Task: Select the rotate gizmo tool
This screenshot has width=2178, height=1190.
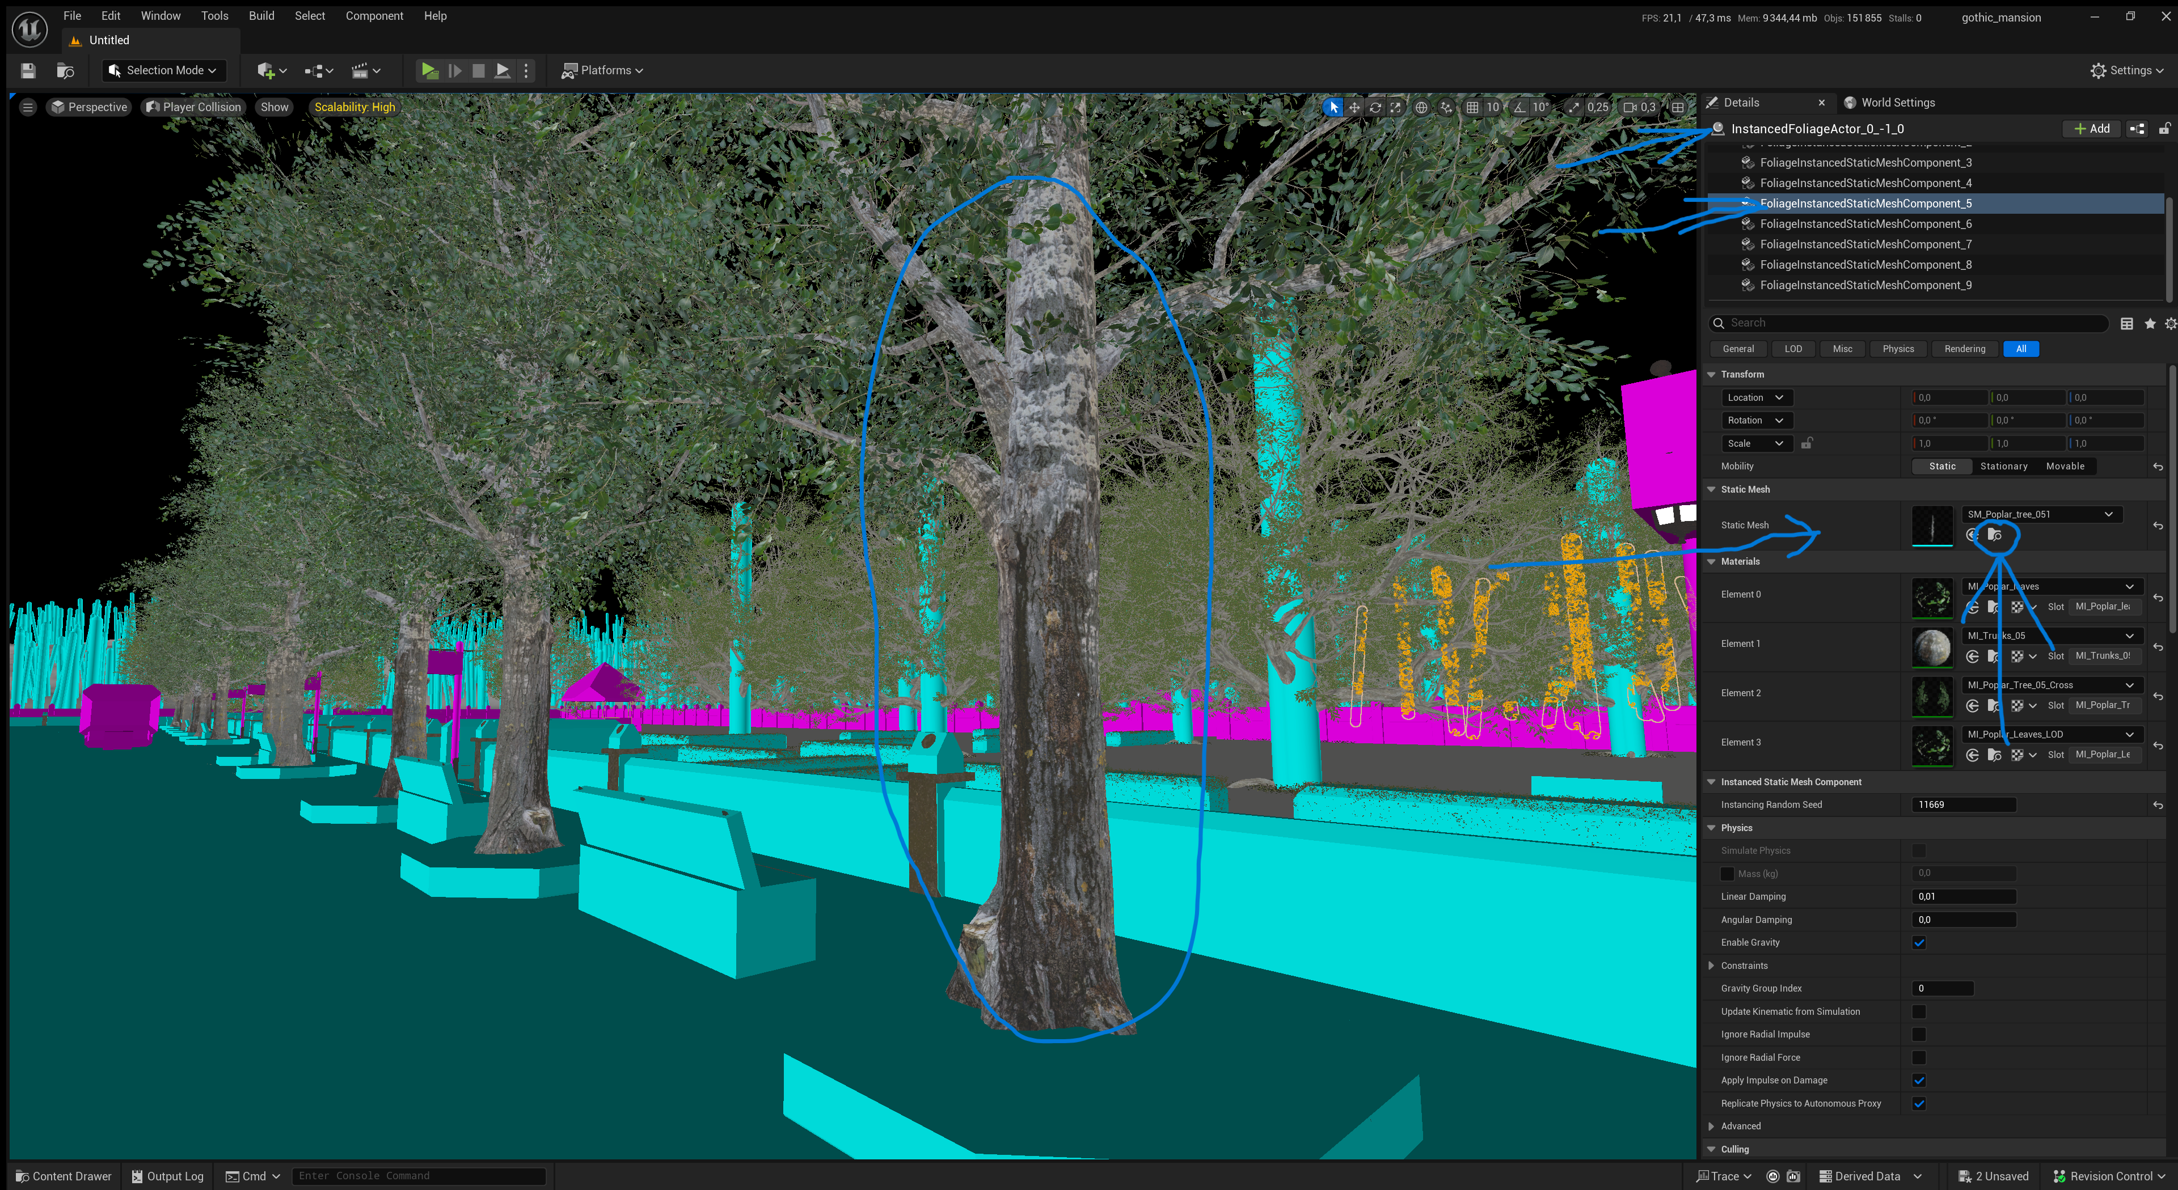Action: point(1375,107)
